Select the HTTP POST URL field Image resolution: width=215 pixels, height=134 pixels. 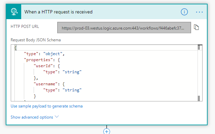coord(124,28)
